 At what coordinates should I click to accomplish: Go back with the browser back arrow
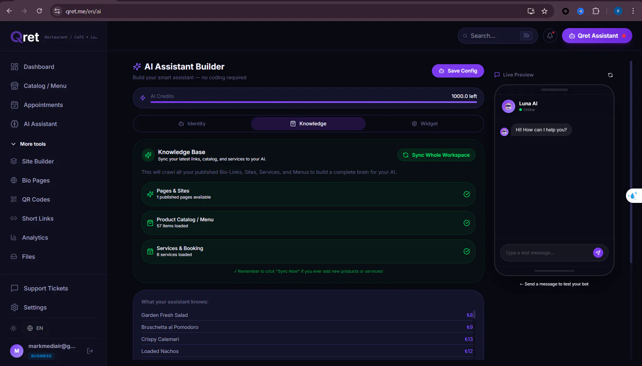pos(9,11)
